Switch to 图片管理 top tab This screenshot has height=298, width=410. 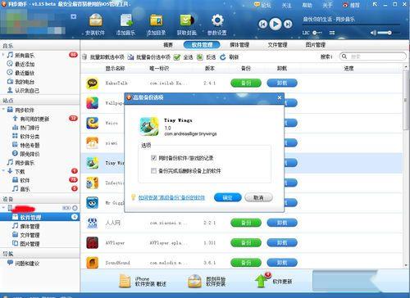315,45
